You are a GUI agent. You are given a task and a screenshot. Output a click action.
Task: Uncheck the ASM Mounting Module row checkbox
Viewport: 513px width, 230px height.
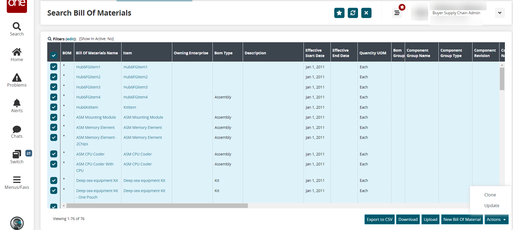54,117
